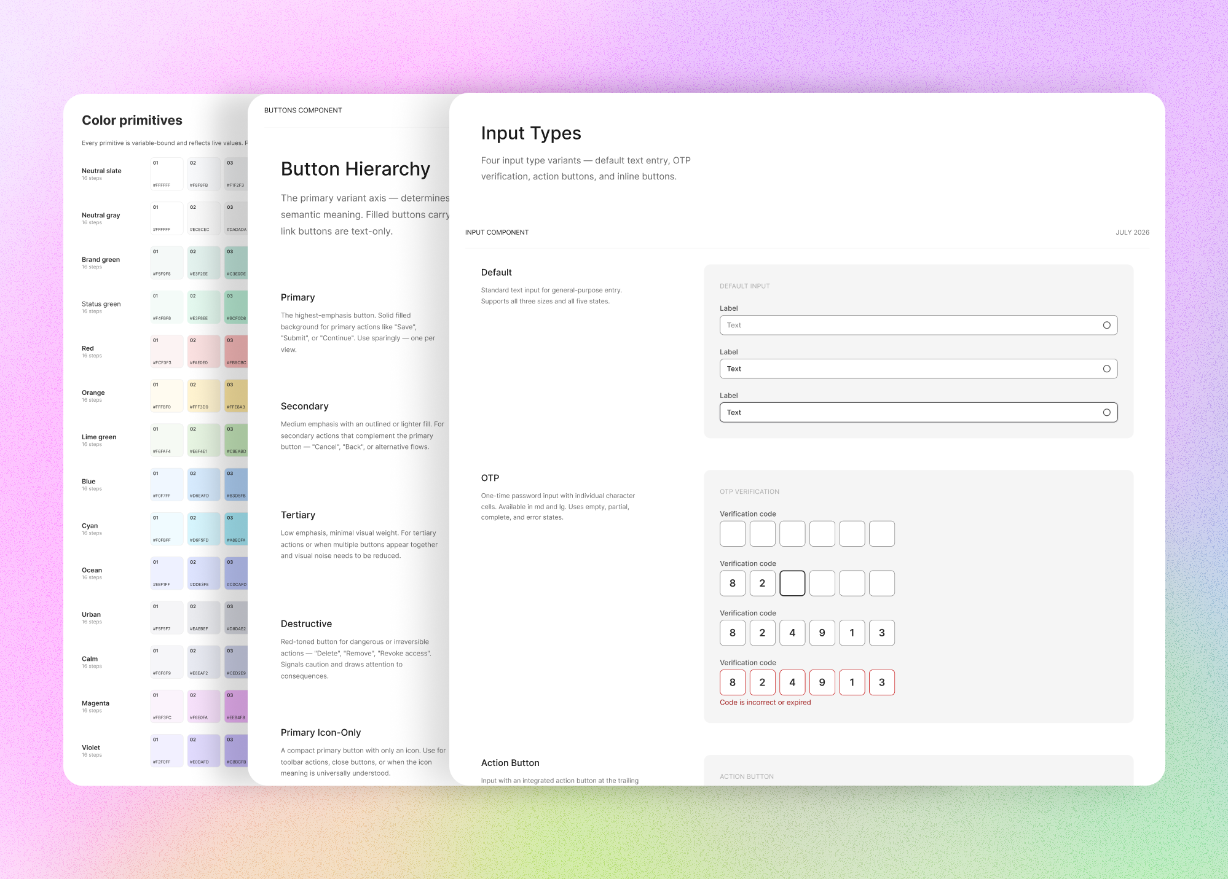Click the 'INPUT COMPONENT' header label
Viewport: 1228px width, 879px height.
(497, 232)
